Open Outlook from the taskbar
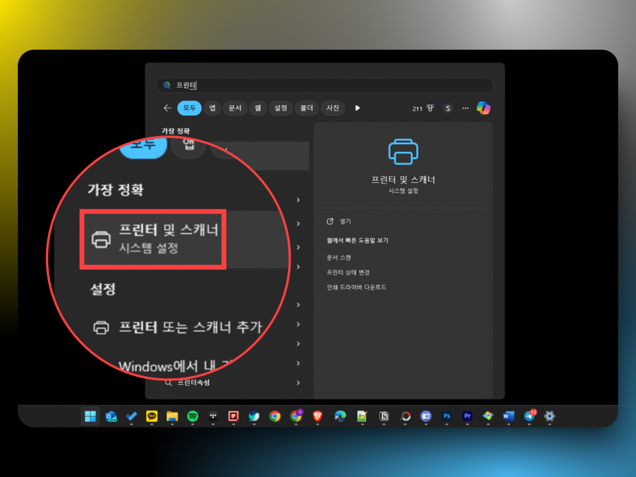Image resolution: width=636 pixels, height=477 pixels. [111, 416]
